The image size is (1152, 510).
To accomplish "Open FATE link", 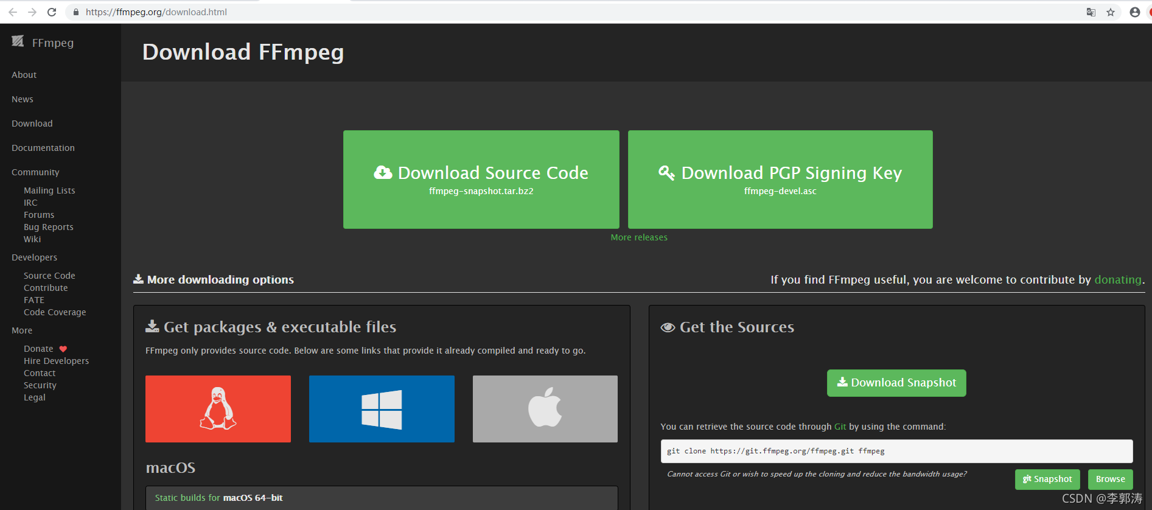I will (34, 300).
